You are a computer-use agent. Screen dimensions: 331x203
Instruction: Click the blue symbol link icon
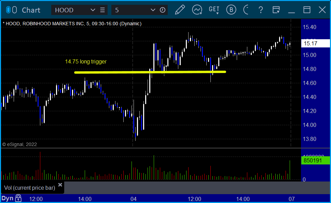click(x=8, y=10)
